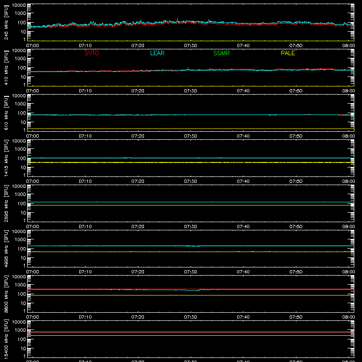Screen dimensions: 362x362
Task: Click the 10000 y-axis value of 2695 MHz panel
Action: [19, 186]
